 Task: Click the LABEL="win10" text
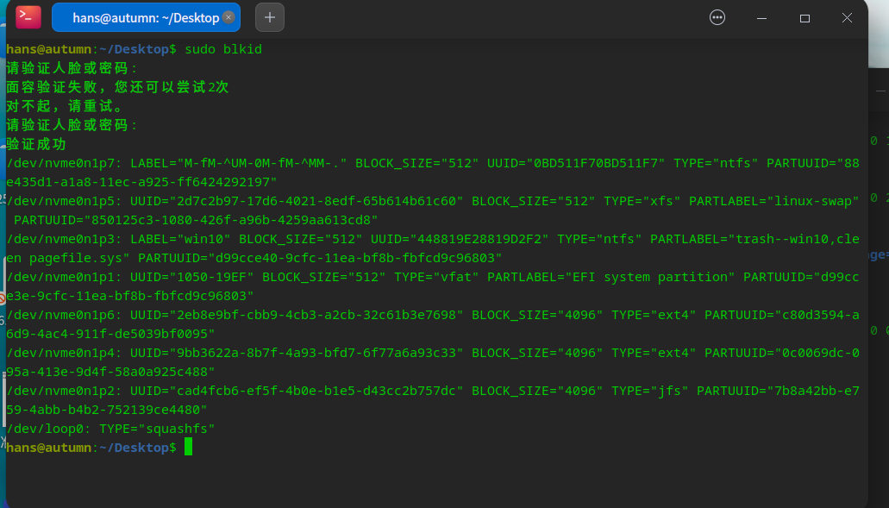(x=180, y=239)
